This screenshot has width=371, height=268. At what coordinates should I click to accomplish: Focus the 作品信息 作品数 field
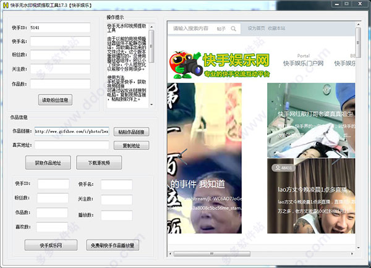pyautogui.click(x=52, y=212)
